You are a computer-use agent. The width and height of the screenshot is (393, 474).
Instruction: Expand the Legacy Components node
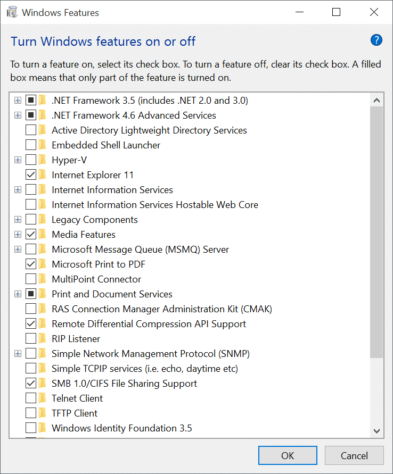tap(18, 219)
